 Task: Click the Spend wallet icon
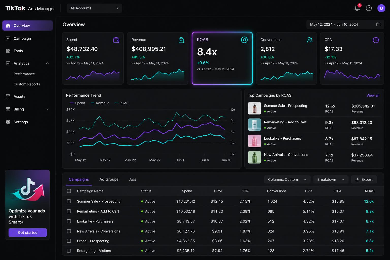116,40
